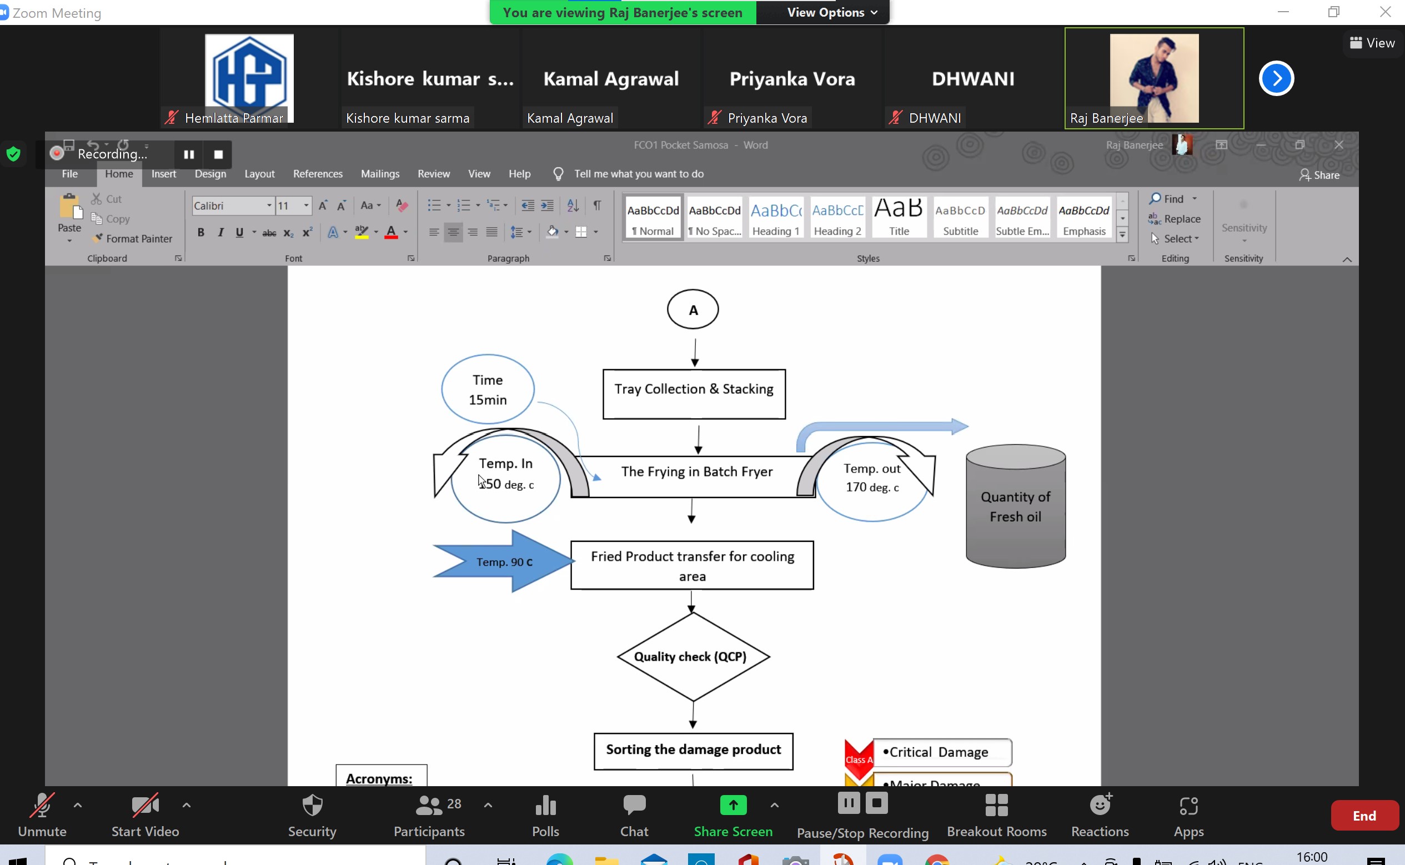Click Line and Paragraph Spacing icon
Image resolution: width=1405 pixels, height=865 pixels.
[x=516, y=232]
